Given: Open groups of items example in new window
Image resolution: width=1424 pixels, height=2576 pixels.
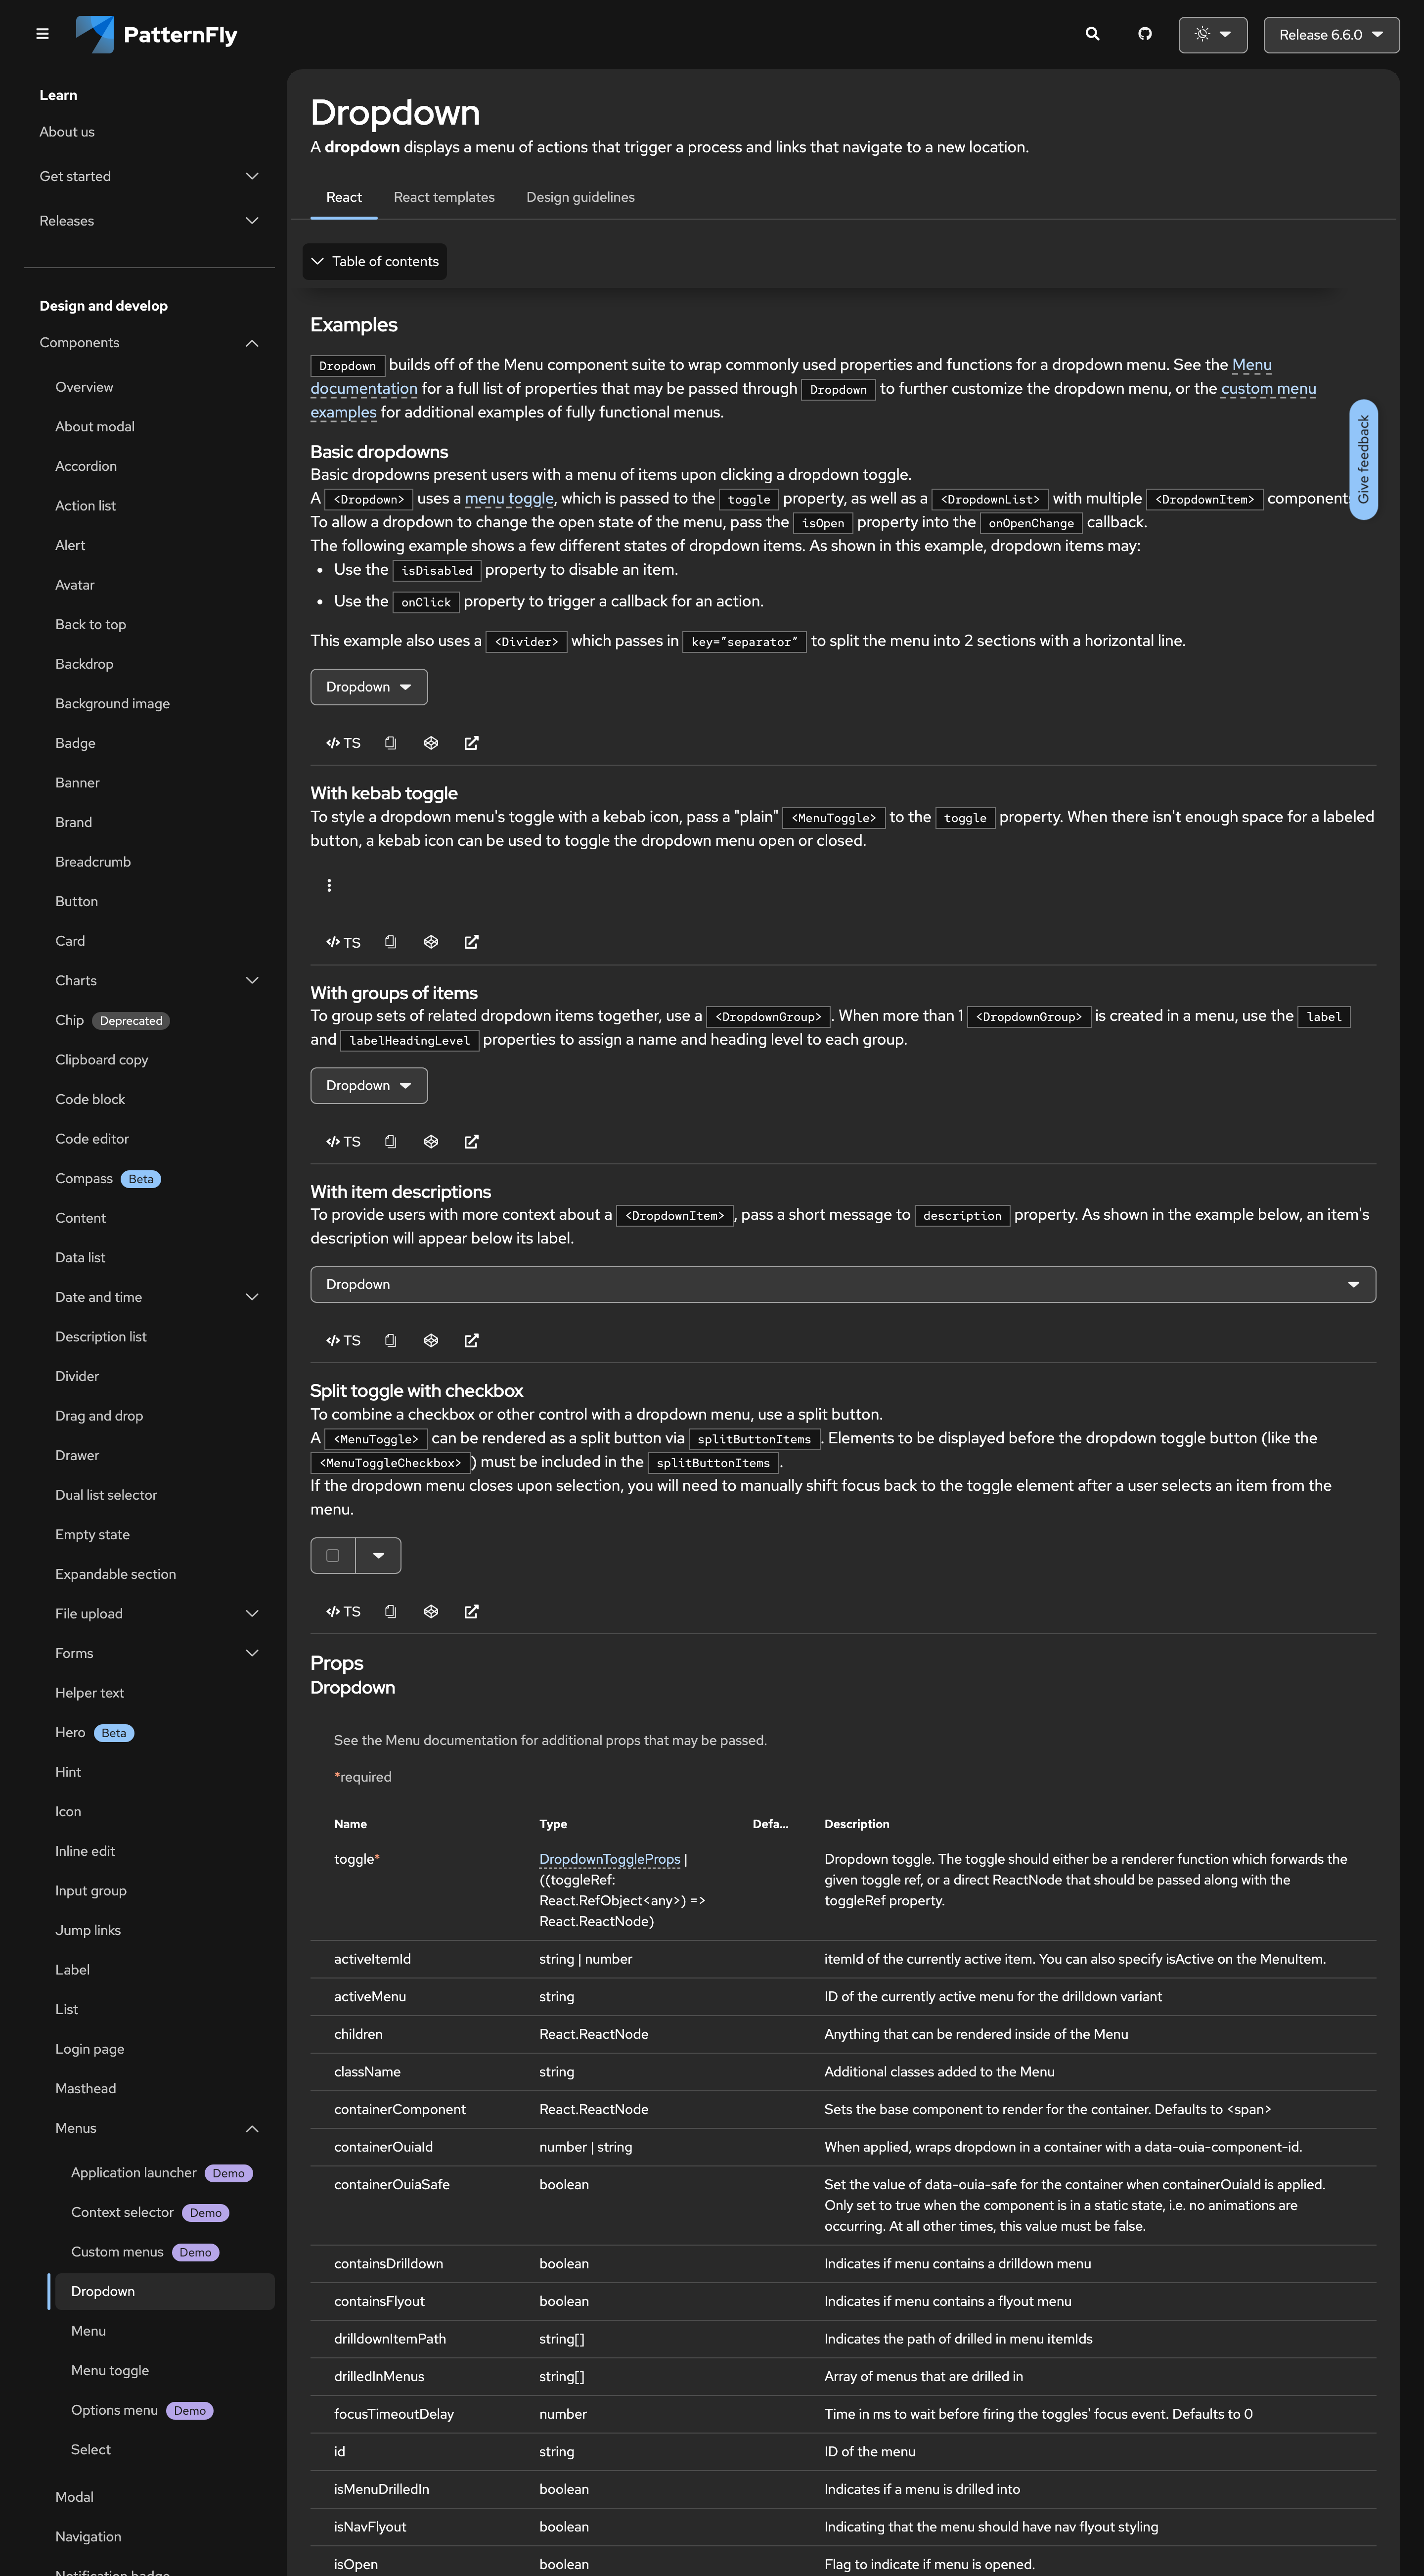Looking at the screenshot, I should pos(472,1141).
